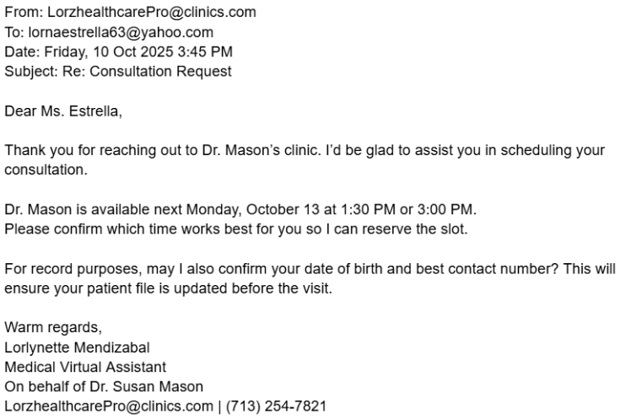
Task: Click the standalone word consultation
Action: tap(46, 170)
